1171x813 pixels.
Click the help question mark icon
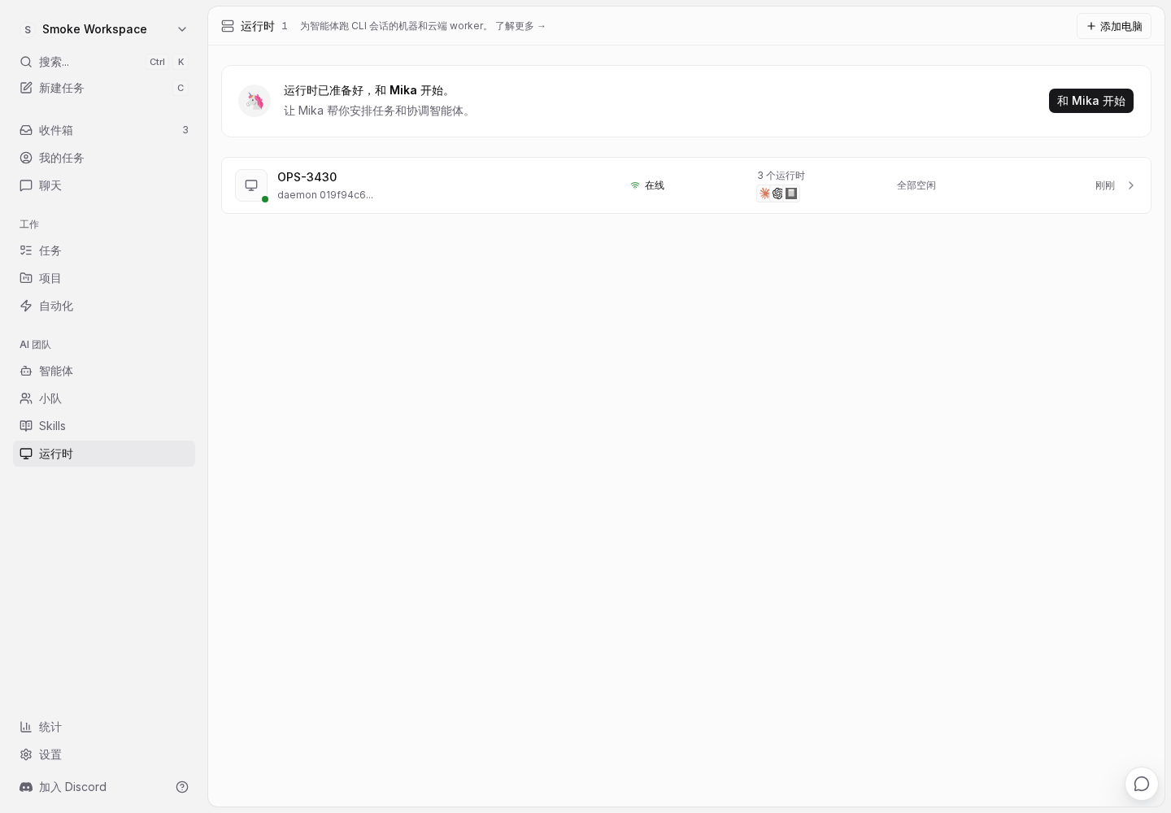[182, 787]
